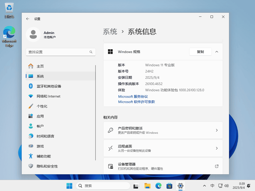Click the 帐户 person icon in the sidebar
255x191 pixels.
(31, 126)
